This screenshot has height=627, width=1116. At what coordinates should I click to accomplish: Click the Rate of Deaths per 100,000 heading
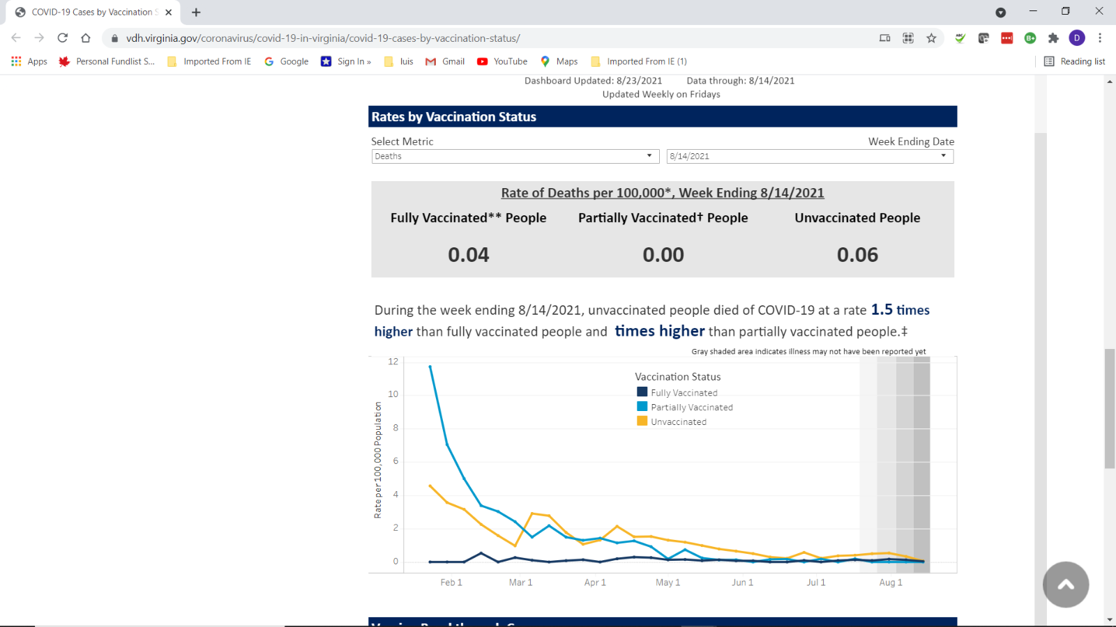coord(663,193)
